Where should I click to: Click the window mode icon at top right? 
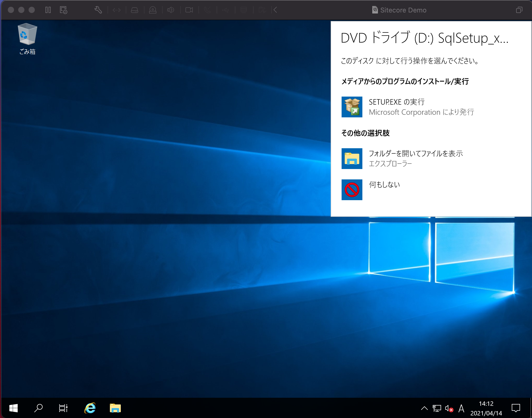coord(519,10)
